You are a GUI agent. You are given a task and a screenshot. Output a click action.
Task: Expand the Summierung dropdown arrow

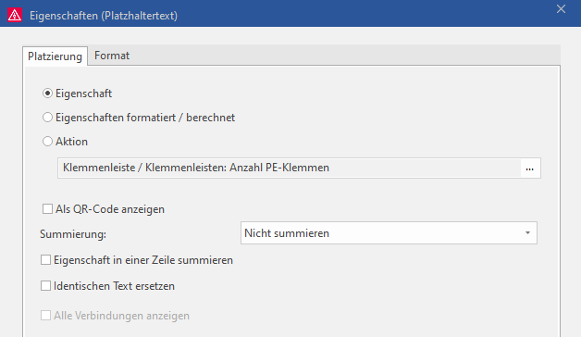pos(527,233)
